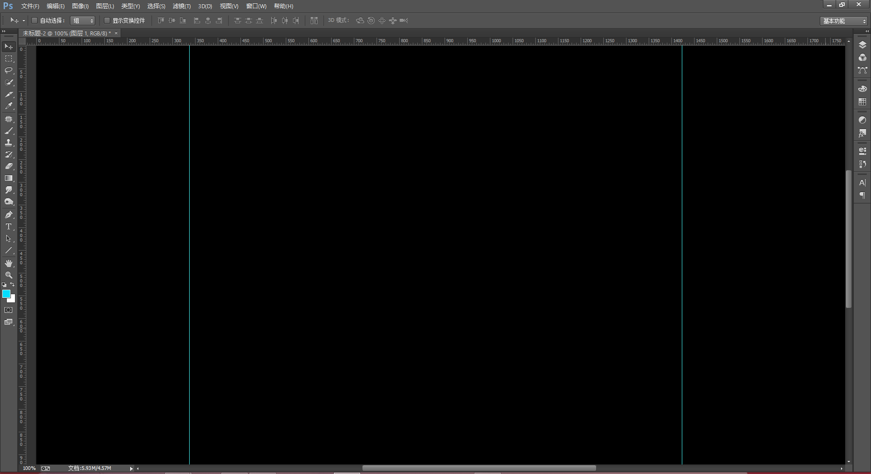
Task: Click the align left edges button
Action: point(197,20)
